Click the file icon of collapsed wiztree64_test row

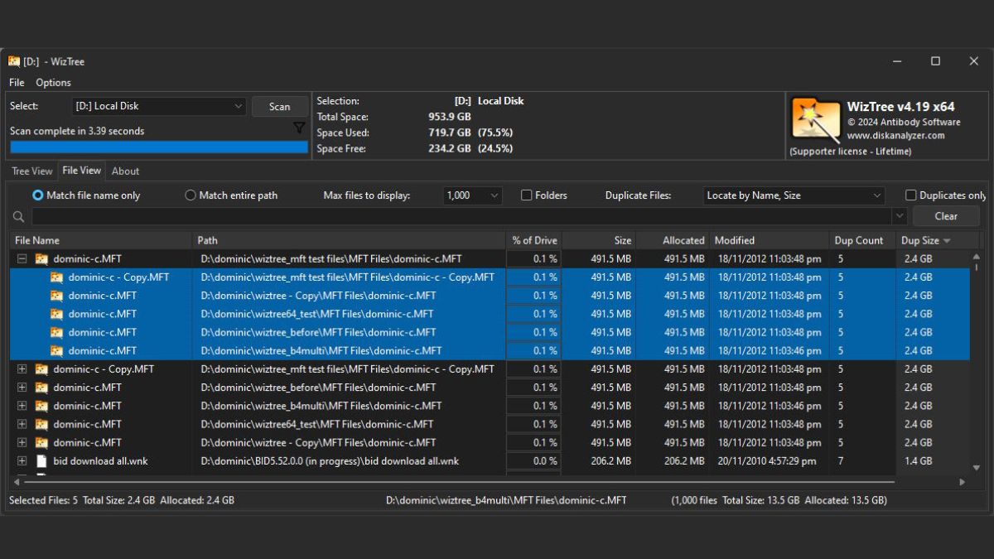point(41,424)
